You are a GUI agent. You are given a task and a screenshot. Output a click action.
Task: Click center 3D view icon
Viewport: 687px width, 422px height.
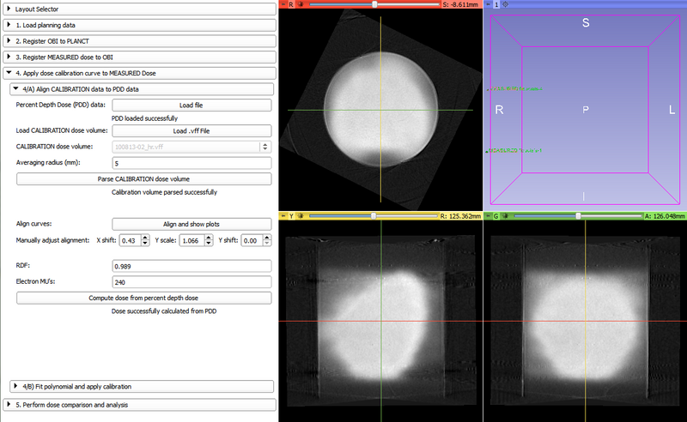(505, 4)
